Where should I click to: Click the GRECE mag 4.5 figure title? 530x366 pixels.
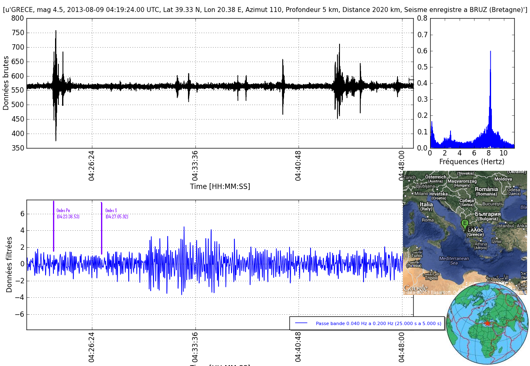click(x=265, y=10)
